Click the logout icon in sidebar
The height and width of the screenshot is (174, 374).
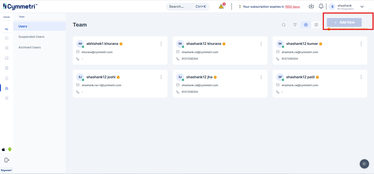pyautogui.click(x=7, y=160)
